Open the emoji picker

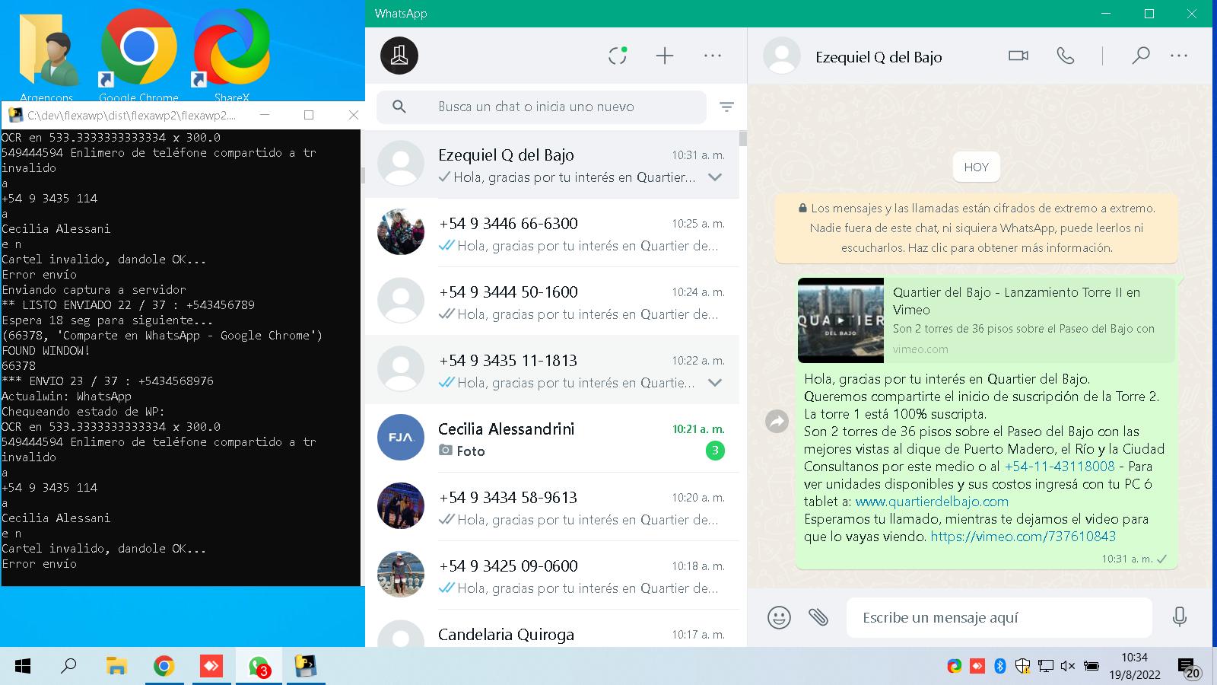[x=779, y=617]
